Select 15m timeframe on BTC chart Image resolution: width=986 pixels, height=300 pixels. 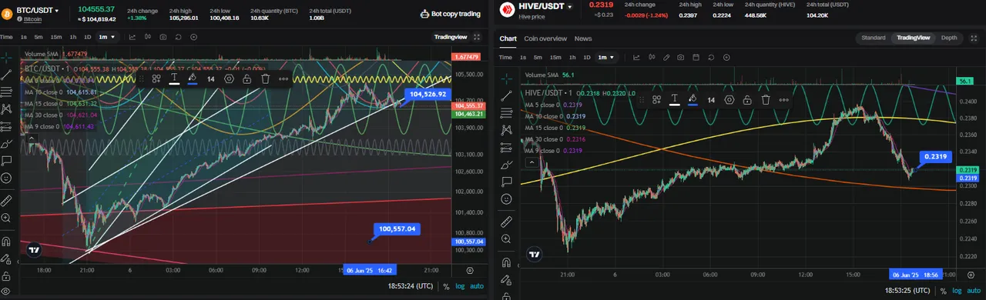click(x=56, y=36)
